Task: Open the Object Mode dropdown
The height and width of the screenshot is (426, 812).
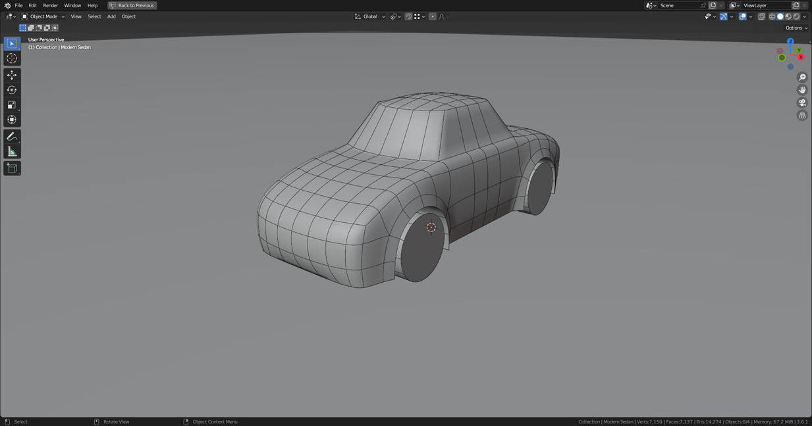Action: 43,16
